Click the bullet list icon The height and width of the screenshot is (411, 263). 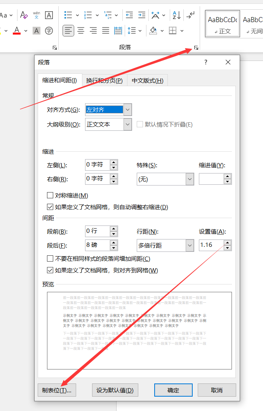tap(68, 15)
